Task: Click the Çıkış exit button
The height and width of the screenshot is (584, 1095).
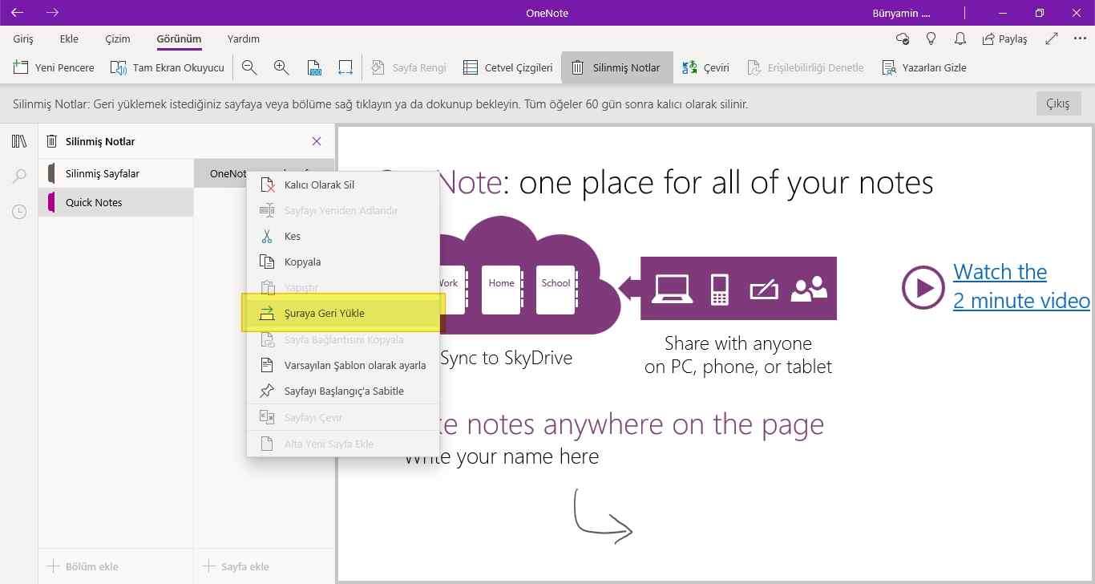Action: (x=1058, y=104)
